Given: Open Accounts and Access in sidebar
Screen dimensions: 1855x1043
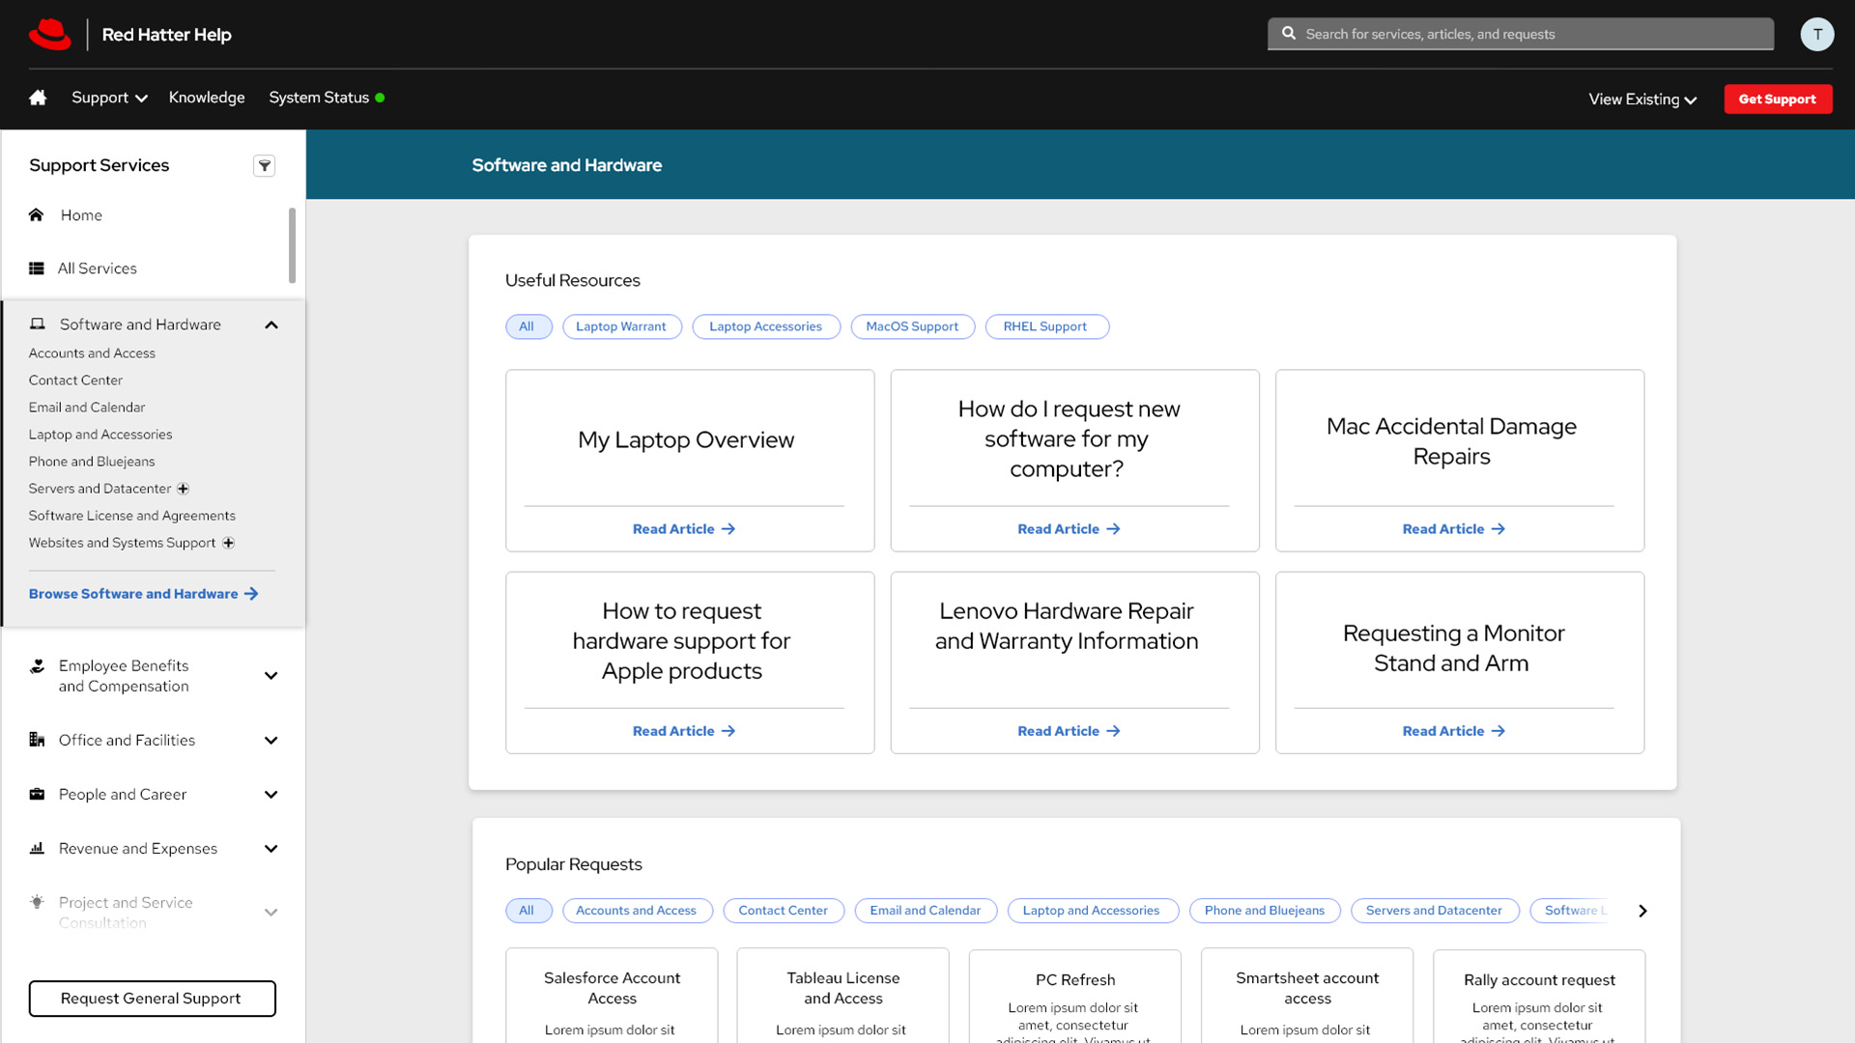Looking at the screenshot, I should (x=92, y=353).
